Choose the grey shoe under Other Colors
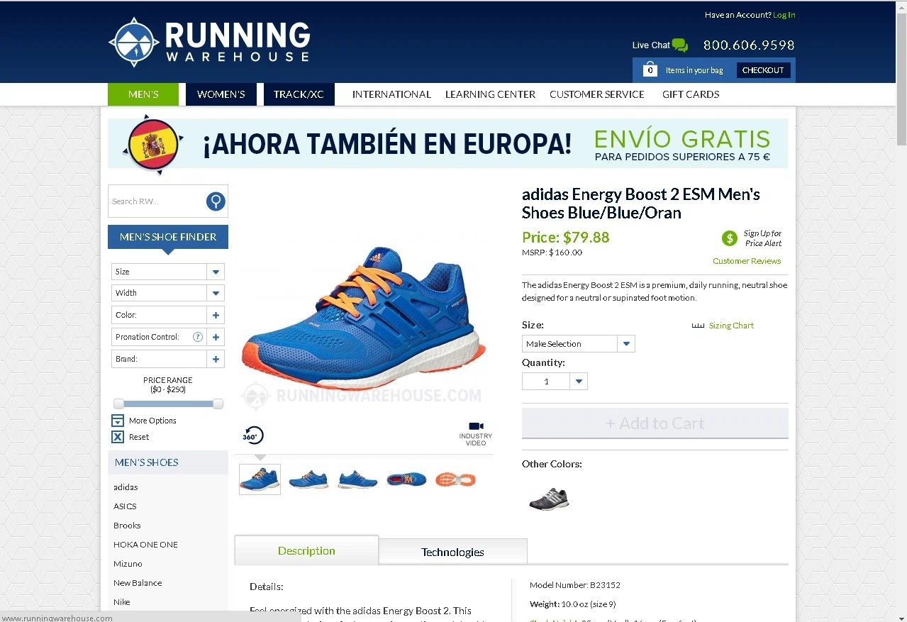The height and width of the screenshot is (622, 907). tap(549, 499)
